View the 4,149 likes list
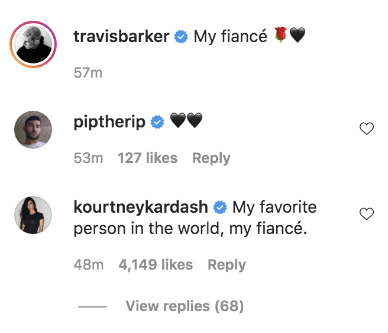Image resolution: width=388 pixels, height=333 pixels. tap(156, 265)
